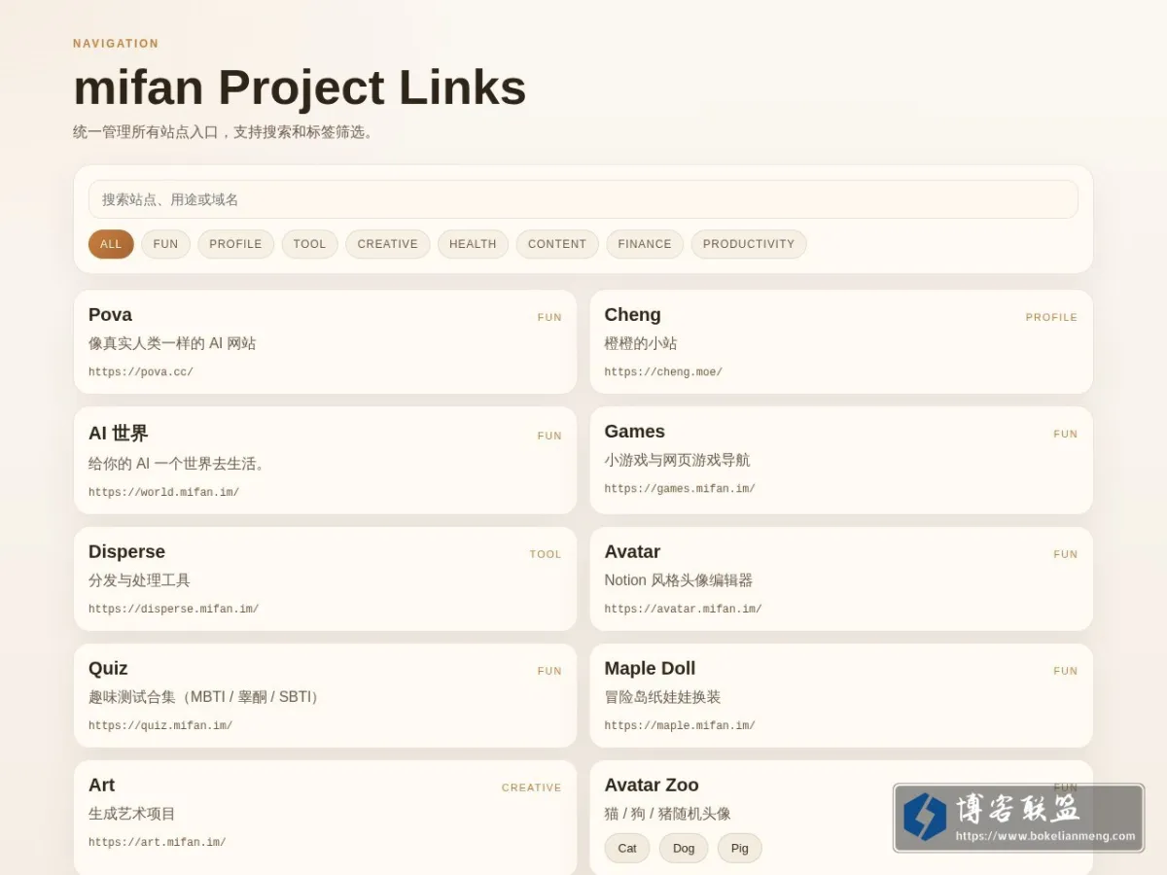The width and height of the screenshot is (1167, 875).
Task: Click the description 像真实人类一样的 AI 网站
Action: pyautogui.click(x=172, y=343)
